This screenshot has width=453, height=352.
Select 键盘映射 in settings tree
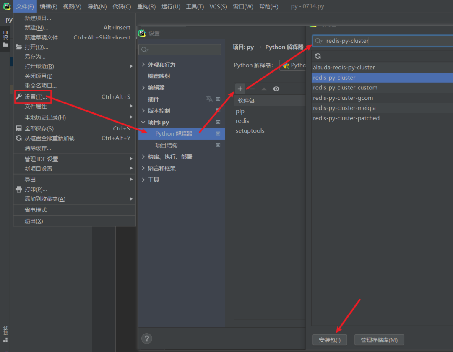click(x=159, y=76)
